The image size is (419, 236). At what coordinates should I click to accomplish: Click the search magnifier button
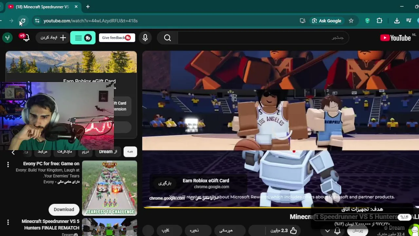coord(167,38)
